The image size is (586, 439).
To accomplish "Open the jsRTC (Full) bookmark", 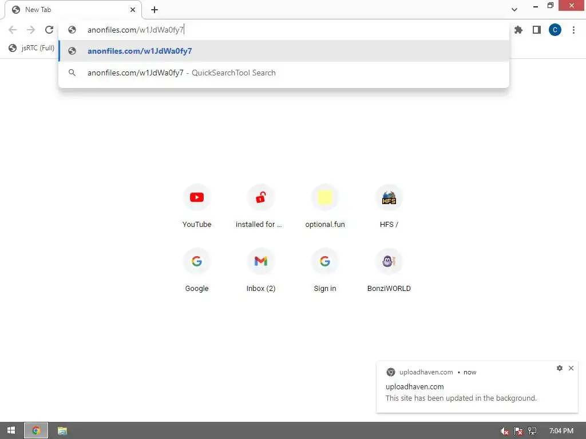I will click(32, 48).
